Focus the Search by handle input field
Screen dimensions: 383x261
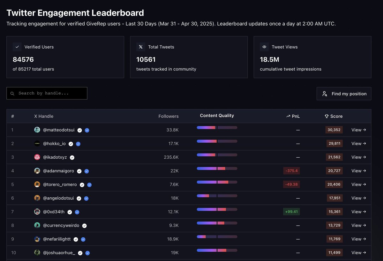coord(47,93)
